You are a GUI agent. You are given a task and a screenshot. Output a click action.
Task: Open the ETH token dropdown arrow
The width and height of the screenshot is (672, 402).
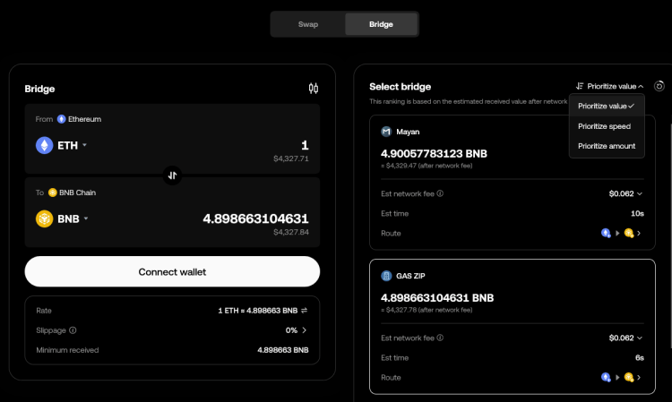(x=85, y=145)
